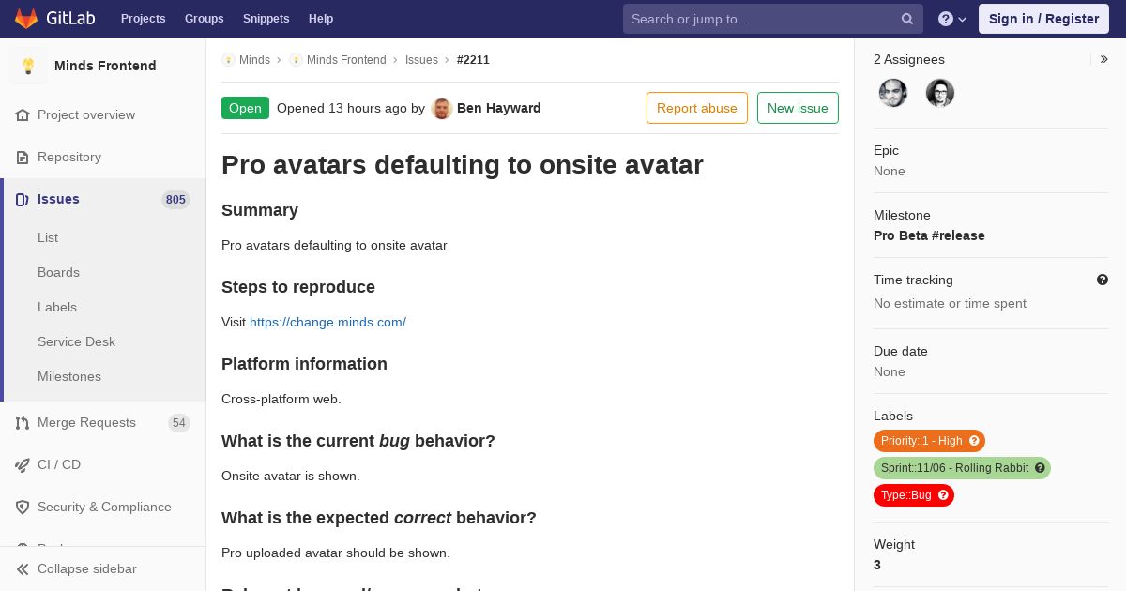The height and width of the screenshot is (591, 1126).
Task: Click Ben Hayward's avatar image
Action: coord(442,108)
